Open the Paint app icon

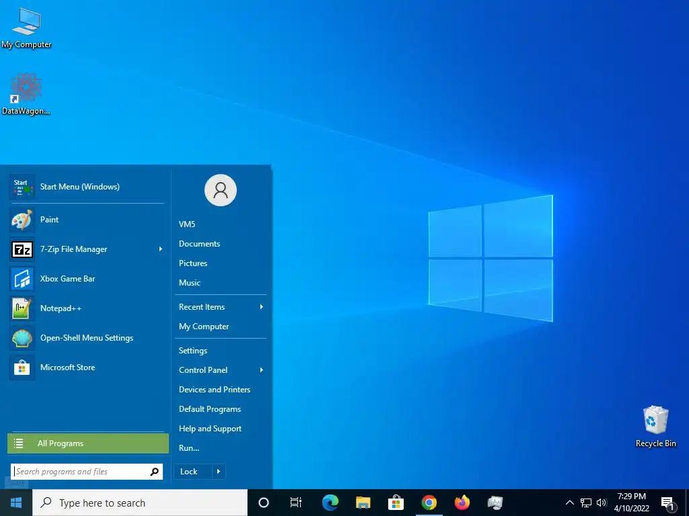22,220
